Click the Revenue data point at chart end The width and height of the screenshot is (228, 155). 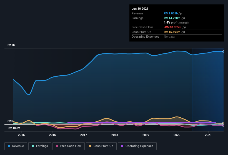coord(223,51)
